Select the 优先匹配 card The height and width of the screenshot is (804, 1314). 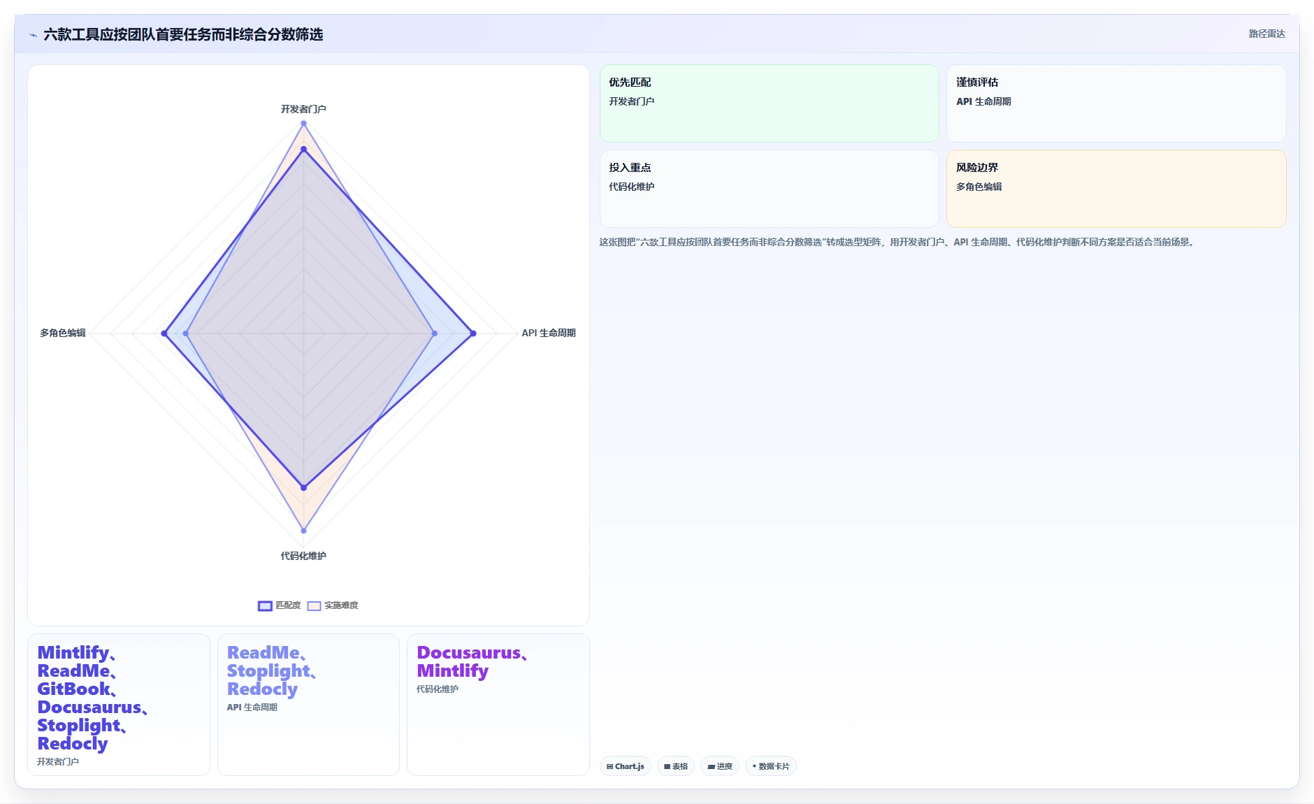[x=769, y=103]
